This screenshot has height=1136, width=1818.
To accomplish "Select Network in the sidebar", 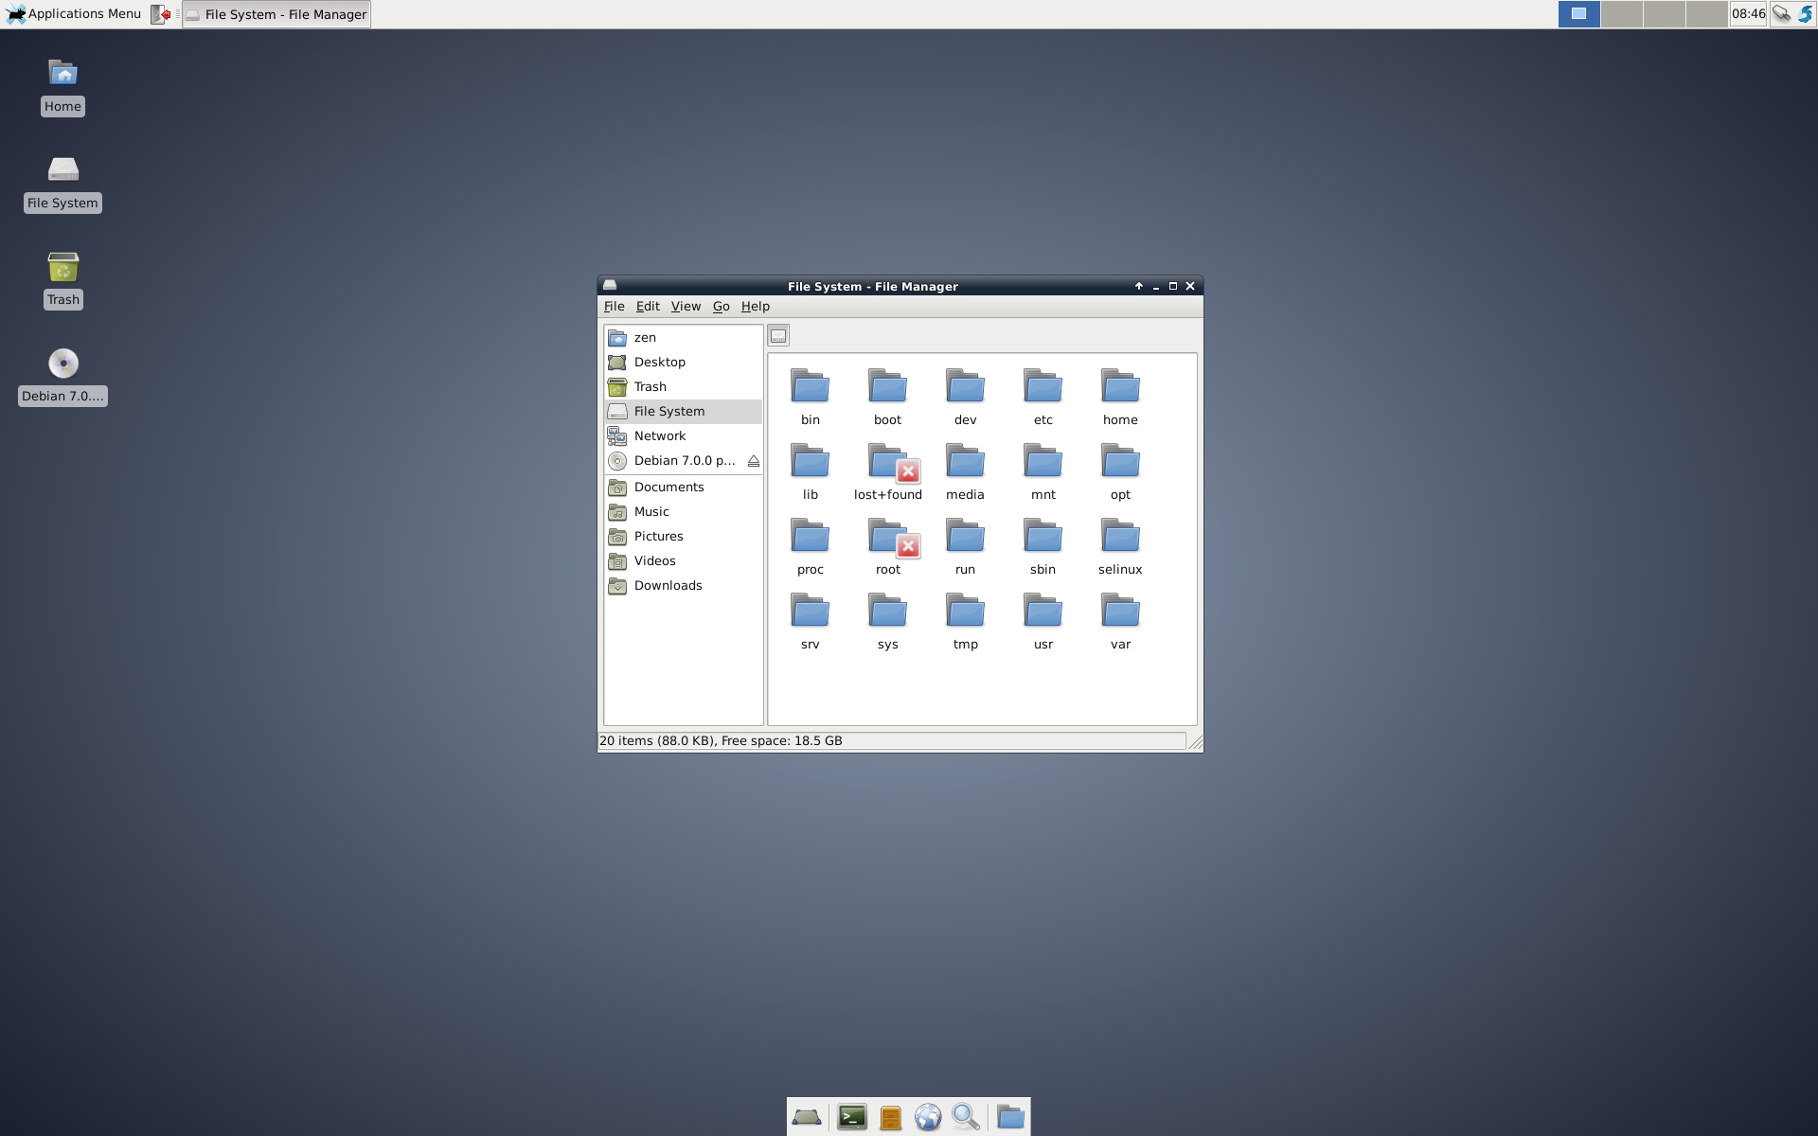I will coord(660,435).
